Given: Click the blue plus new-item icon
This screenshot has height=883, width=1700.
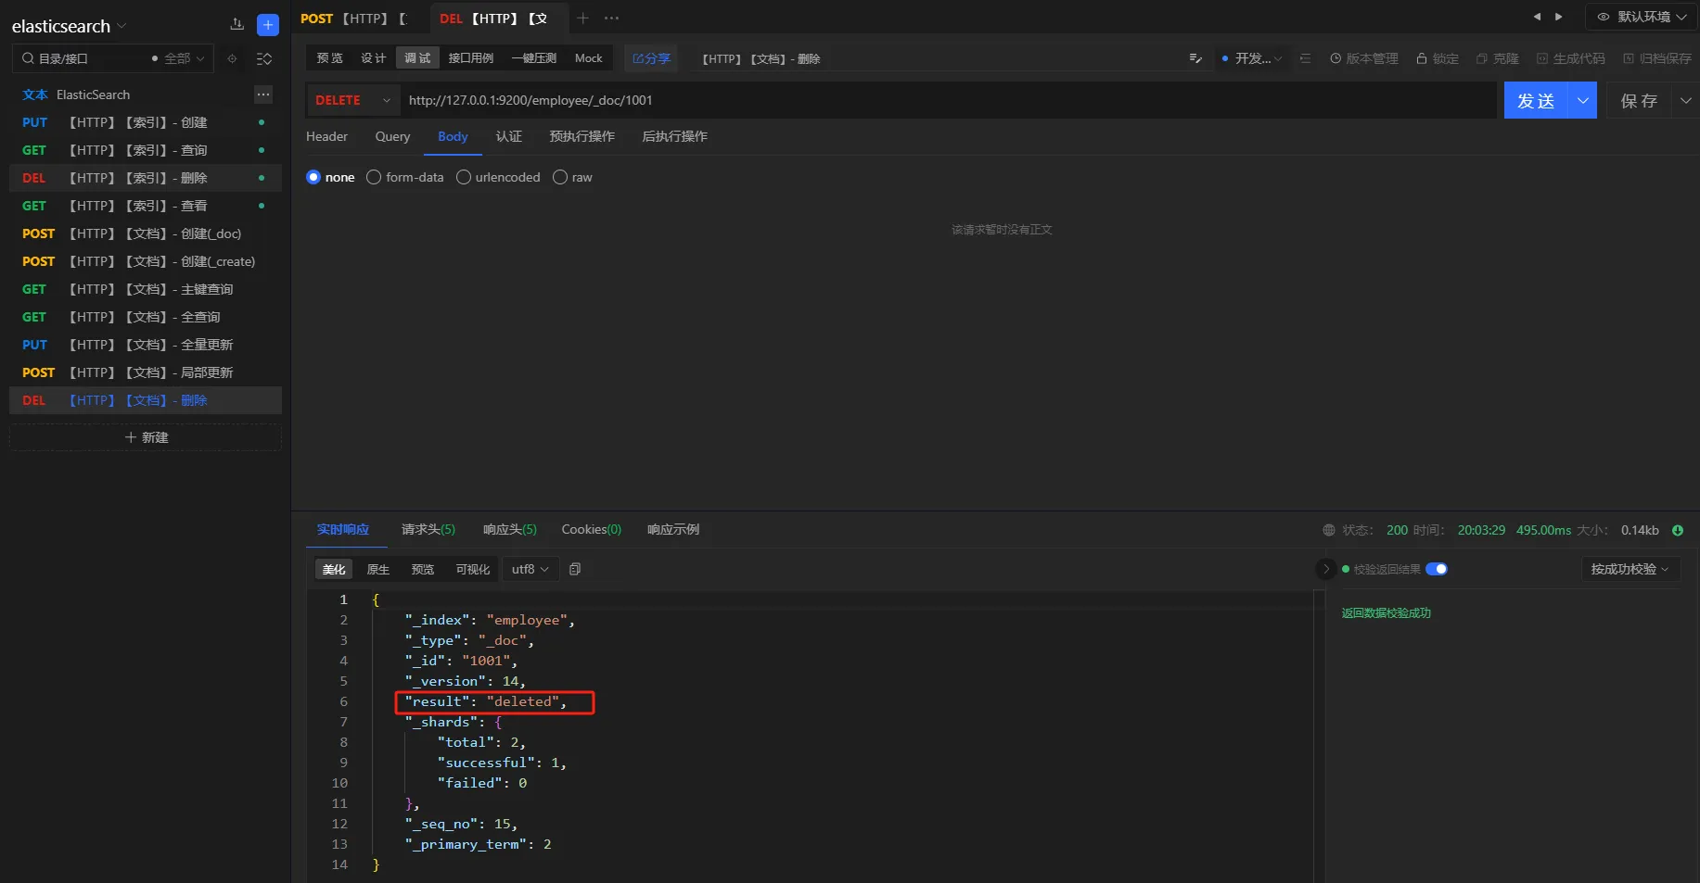Looking at the screenshot, I should (268, 25).
